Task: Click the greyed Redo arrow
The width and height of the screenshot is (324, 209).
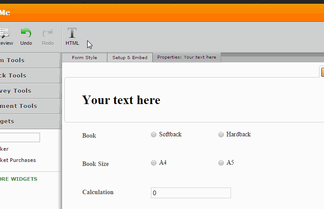Action: [48, 33]
